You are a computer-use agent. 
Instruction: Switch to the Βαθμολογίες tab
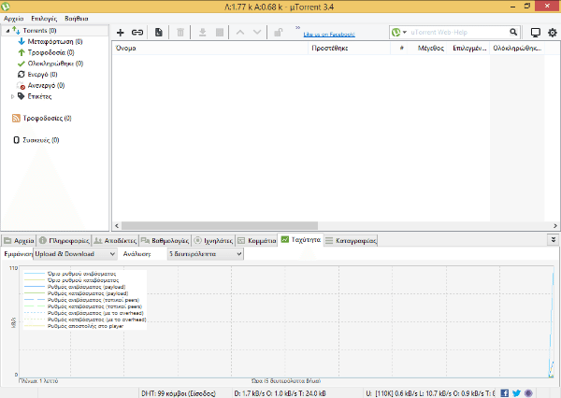[x=165, y=241]
